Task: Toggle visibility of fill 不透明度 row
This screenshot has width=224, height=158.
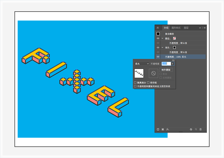Action: click(158, 52)
